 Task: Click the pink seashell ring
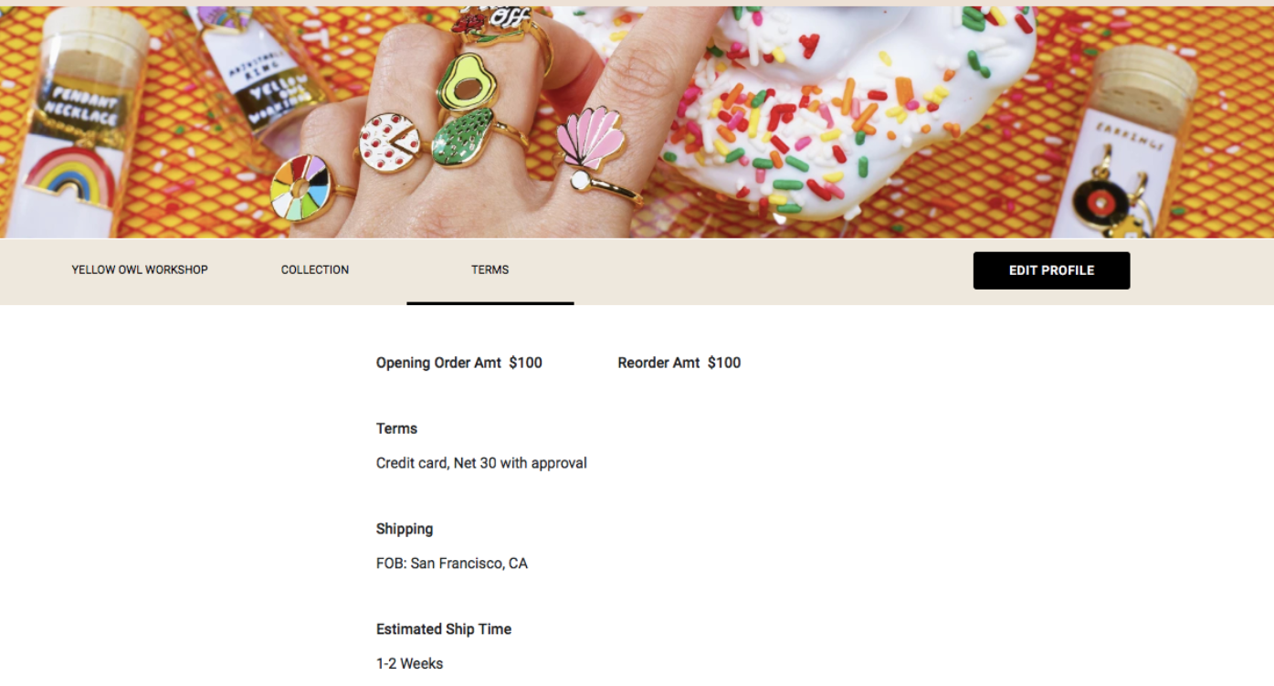click(x=589, y=139)
